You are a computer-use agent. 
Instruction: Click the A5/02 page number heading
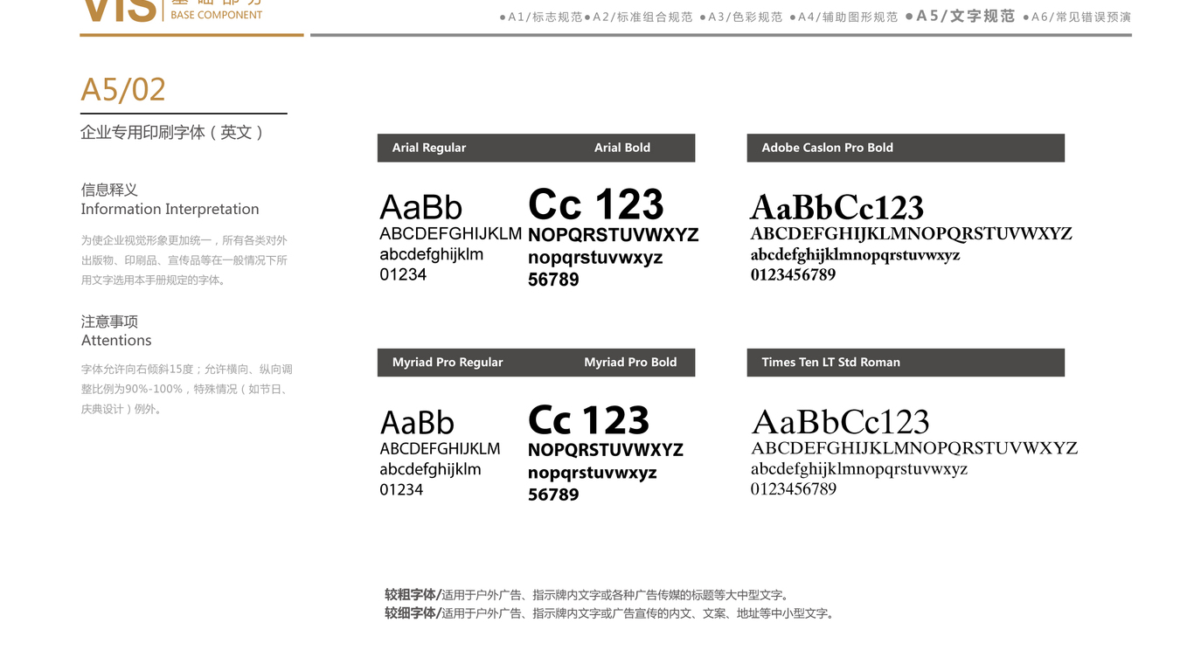tap(123, 90)
